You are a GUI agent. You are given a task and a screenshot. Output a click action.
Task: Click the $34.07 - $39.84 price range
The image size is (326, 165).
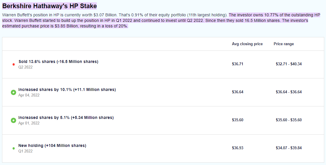(288, 148)
